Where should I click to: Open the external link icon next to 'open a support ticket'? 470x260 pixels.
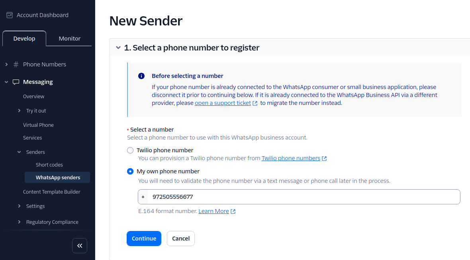255,103
